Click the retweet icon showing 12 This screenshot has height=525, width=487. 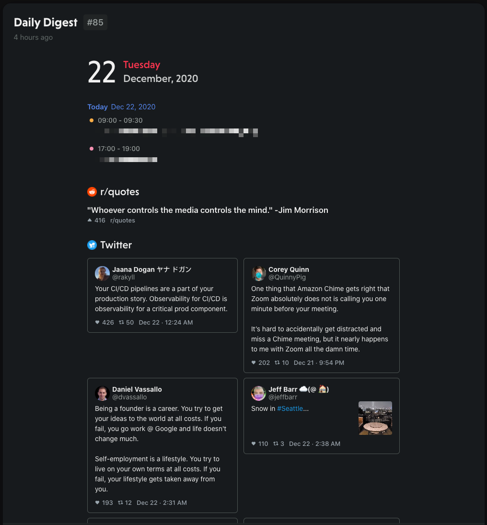coord(120,502)
